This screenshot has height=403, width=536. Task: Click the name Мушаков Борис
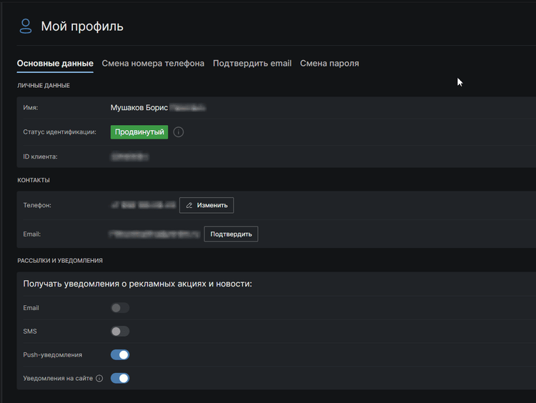pyautogui.click(x=139, y=108)
